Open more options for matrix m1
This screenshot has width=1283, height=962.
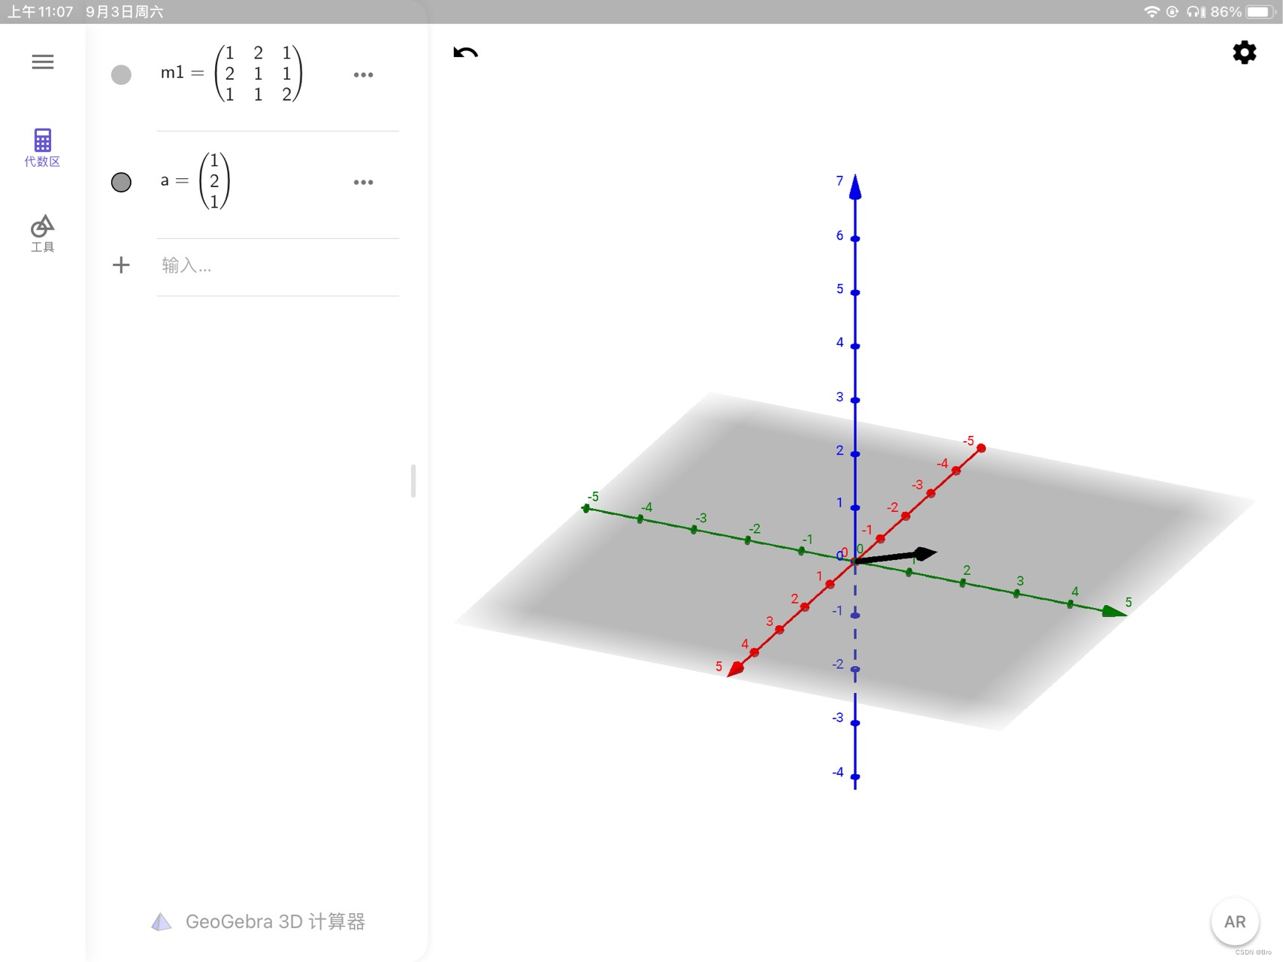[x=363, y=74]
